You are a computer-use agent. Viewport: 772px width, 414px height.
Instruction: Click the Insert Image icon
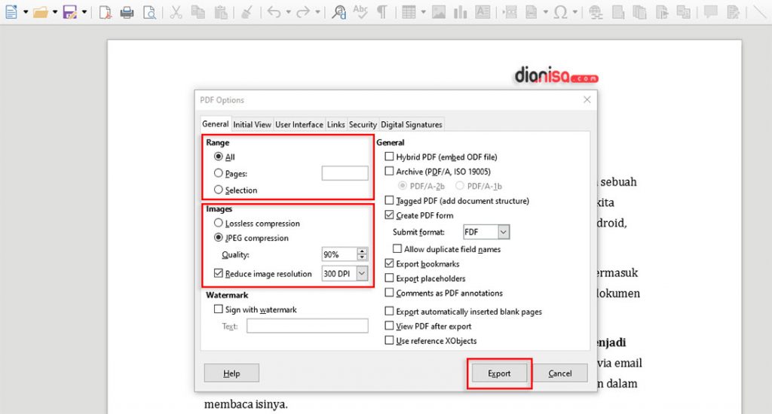[x=438, y=11]
